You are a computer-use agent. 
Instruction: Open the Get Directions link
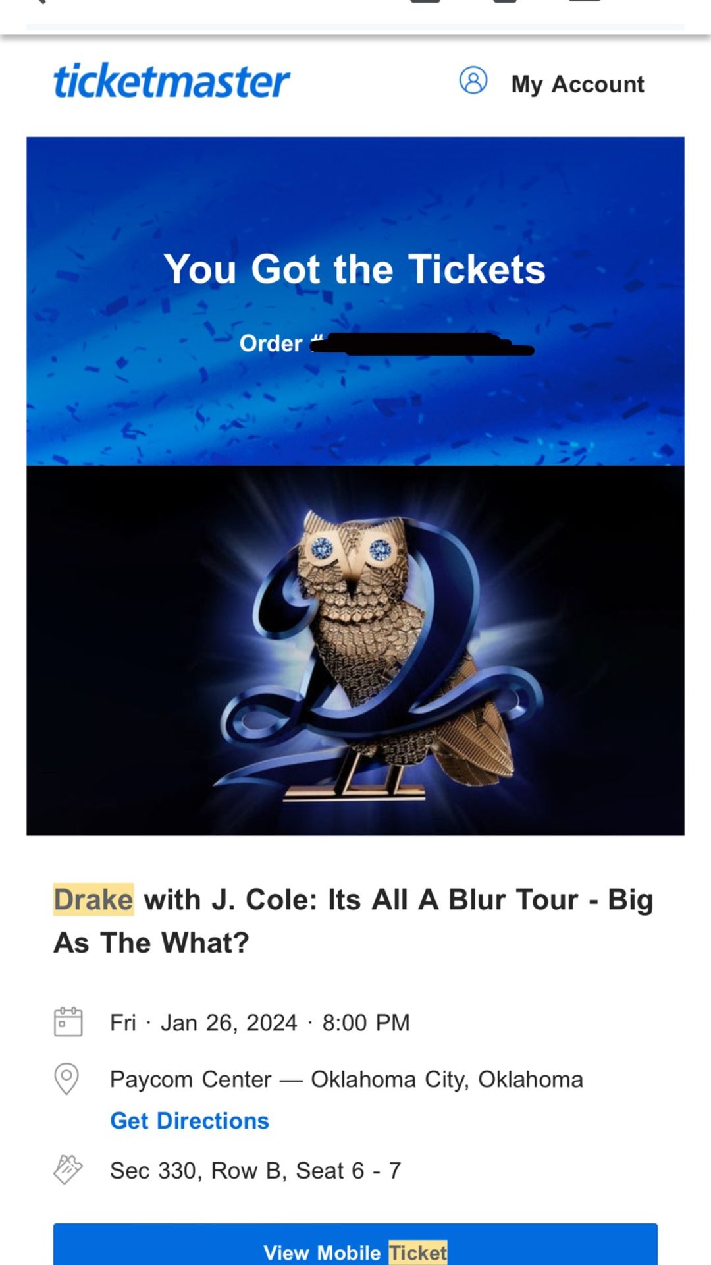[x=190, y=1121]
